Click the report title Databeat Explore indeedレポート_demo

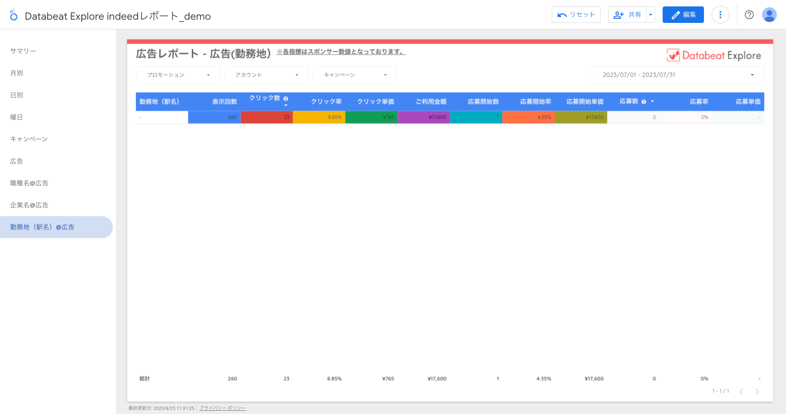[x=118, y=16]
